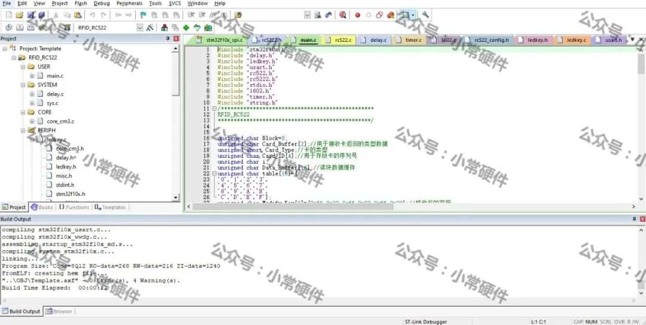Click the Save All icon
Screen dimensions: 646x325
click(41, 15)
